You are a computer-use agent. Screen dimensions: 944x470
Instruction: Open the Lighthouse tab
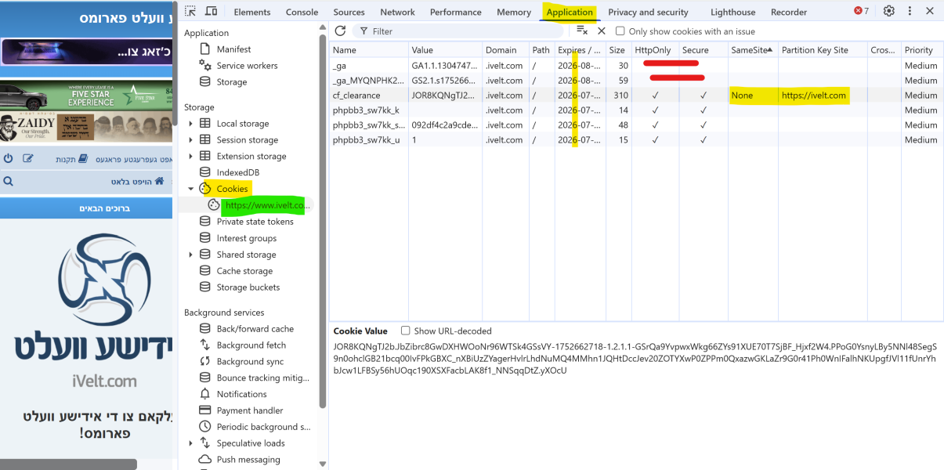point(732,12)
